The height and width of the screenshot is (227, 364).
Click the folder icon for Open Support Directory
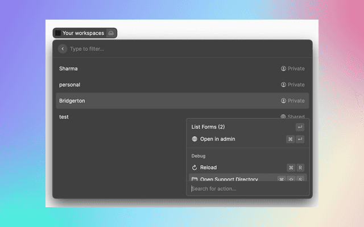coord(195,179)
